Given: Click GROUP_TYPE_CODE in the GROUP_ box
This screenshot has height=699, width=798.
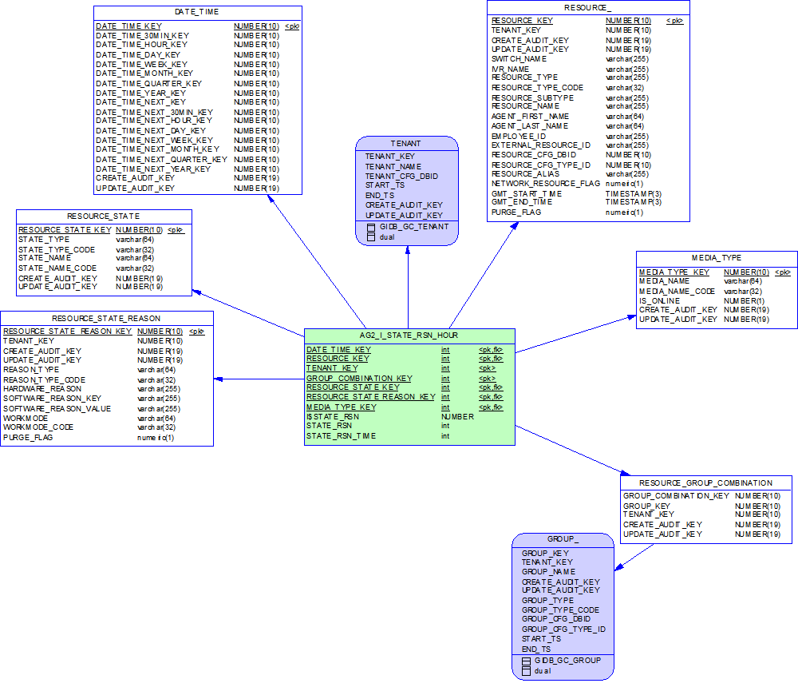Looking at the screenshot, I should click(560, 610).
